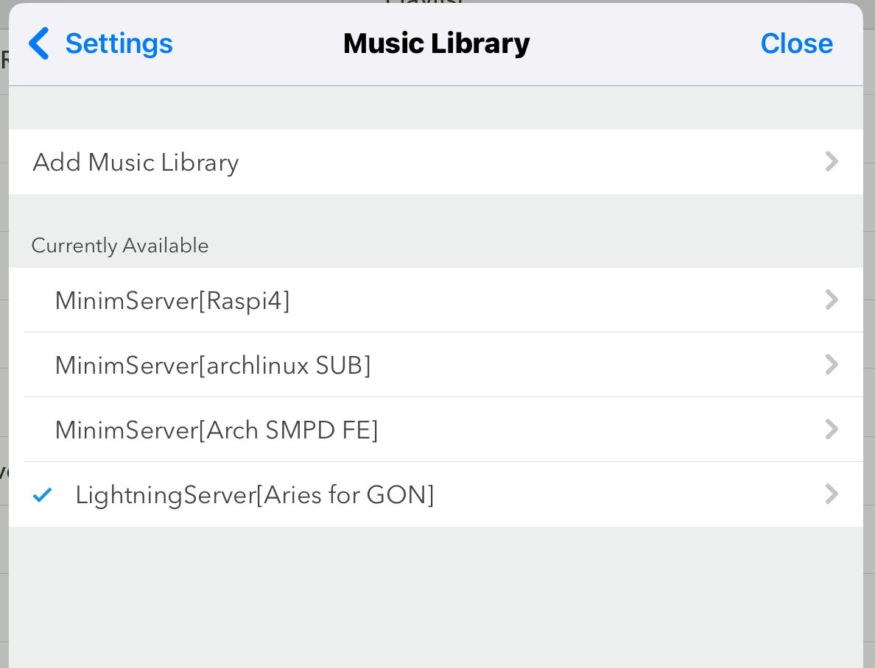Close the Music Library dialog
The image size is (875, 668).
(x=796, y=43)
